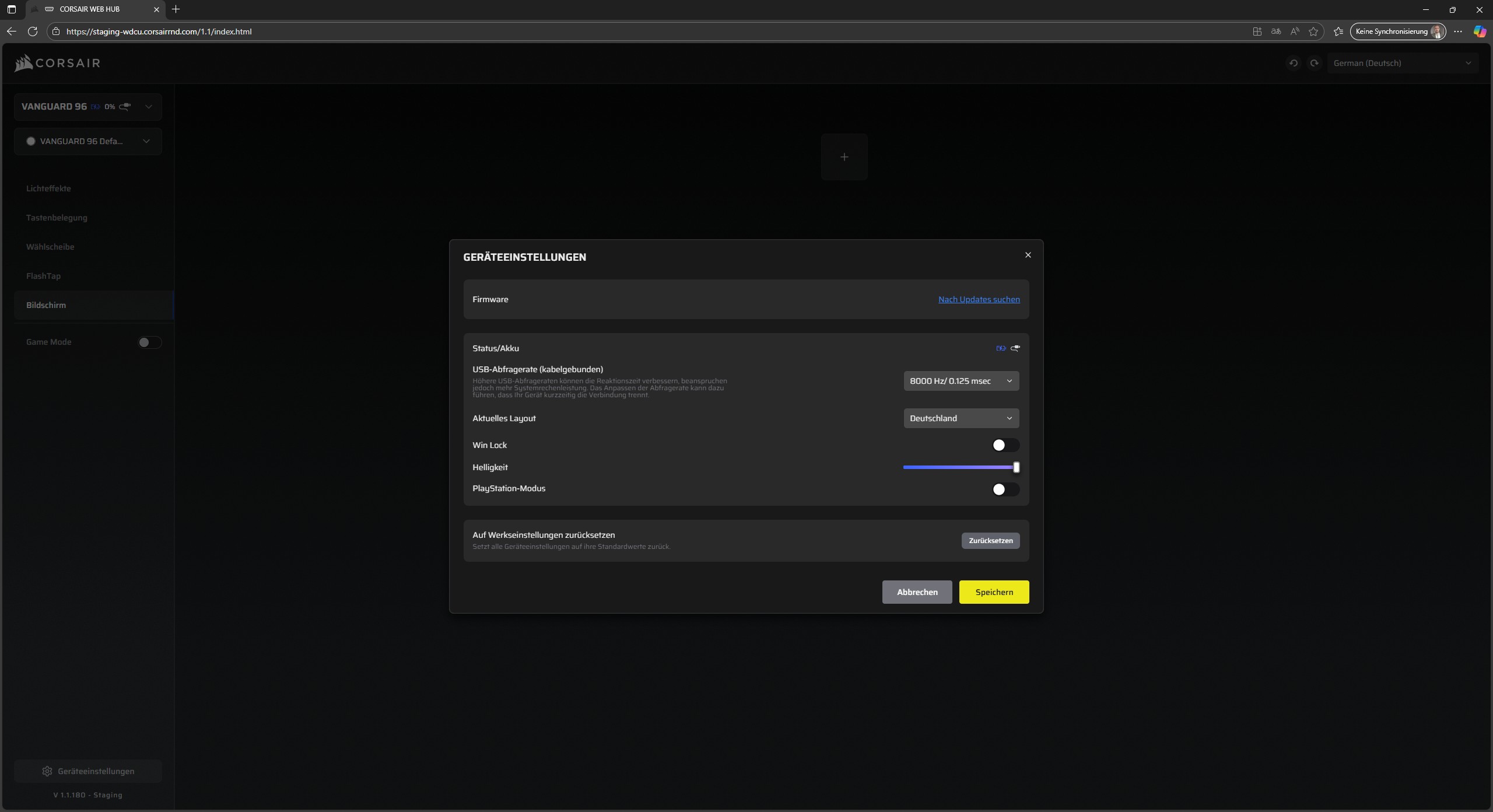Open the Aktuelles Layout Deutschland dropdown

[x=961, y=418]
